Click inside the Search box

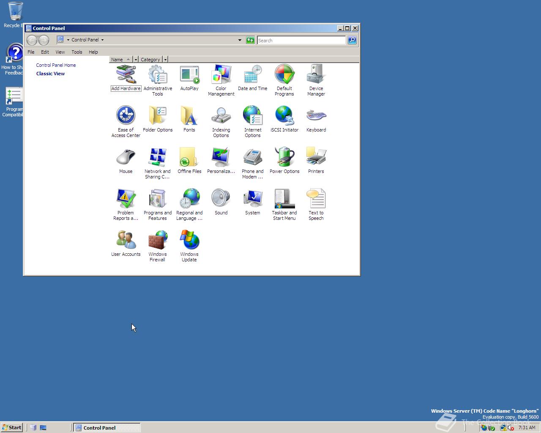coord(301,40)
